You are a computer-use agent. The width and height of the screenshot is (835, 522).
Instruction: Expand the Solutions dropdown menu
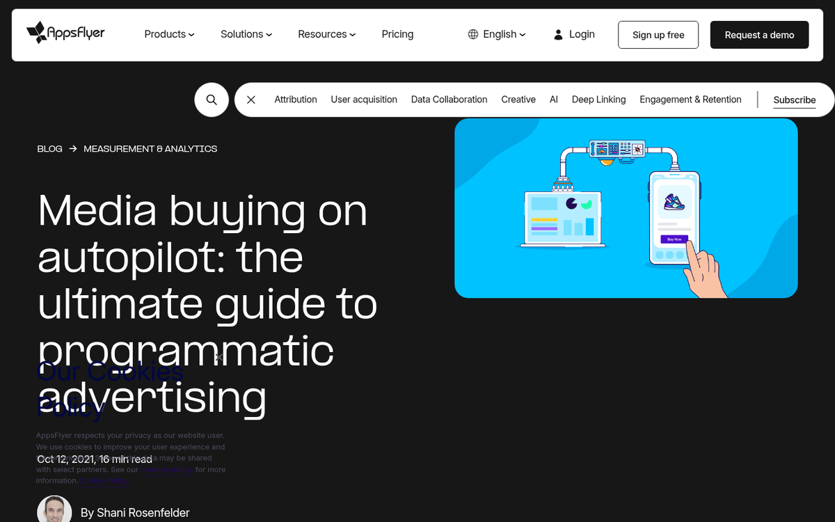coord(246,34)
